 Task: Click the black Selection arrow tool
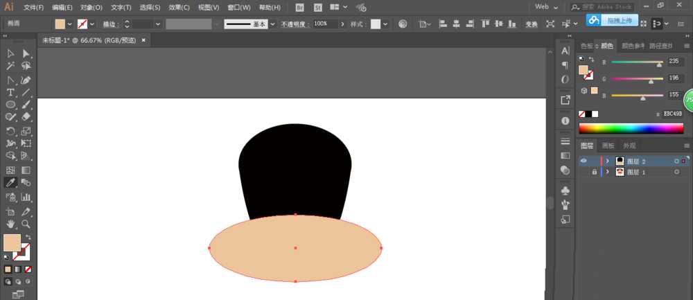coord(10,54)
